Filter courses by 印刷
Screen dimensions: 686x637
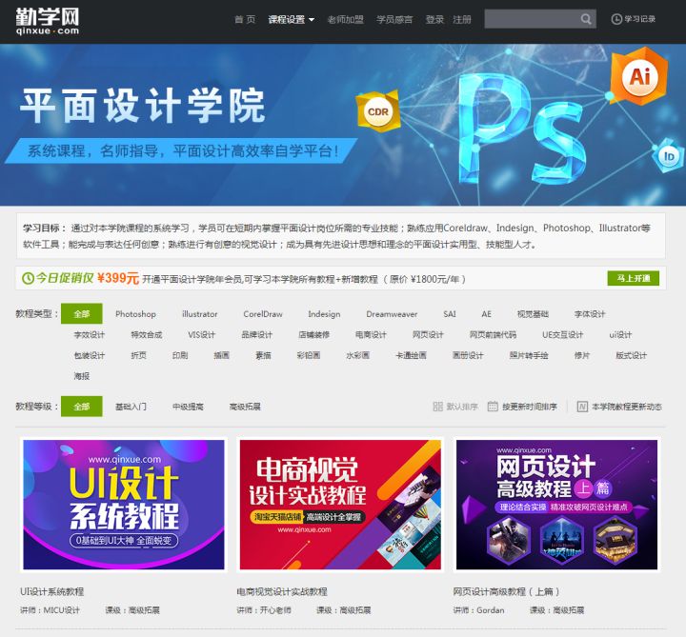pyautogui.click(x=180, y=355)
